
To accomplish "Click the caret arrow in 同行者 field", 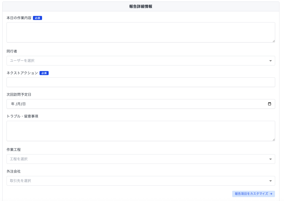I will (270, 61).
